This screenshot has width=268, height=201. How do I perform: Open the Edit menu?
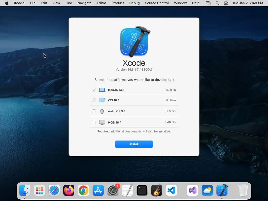tap(44, 3)
